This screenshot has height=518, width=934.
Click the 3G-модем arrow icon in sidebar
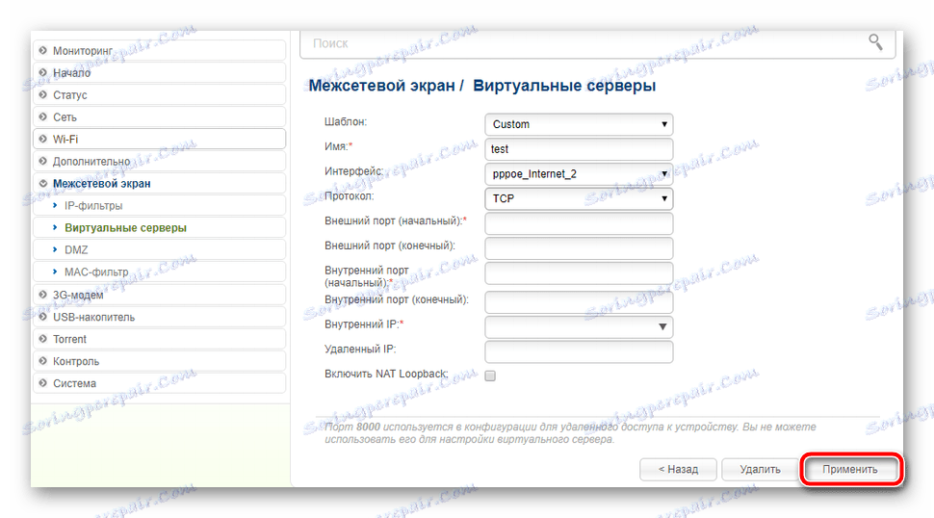(x=43, y=295)
